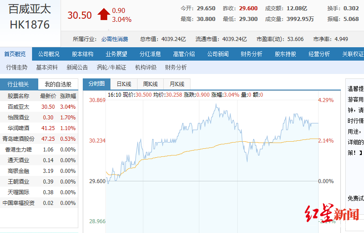364x233 pixels.
Task: Click 财务分析 in the gray sub-menu
Action: coord(176,67)
